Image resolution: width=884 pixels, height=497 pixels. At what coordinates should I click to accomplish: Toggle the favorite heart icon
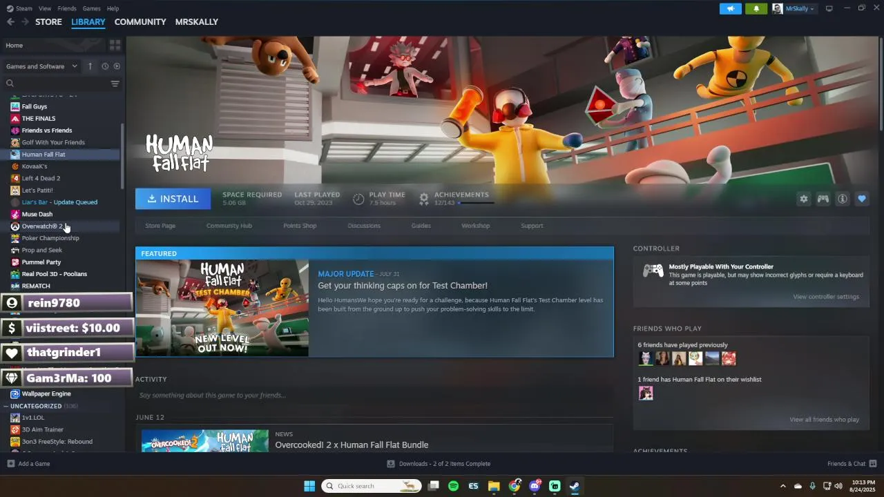pos(862,199)
